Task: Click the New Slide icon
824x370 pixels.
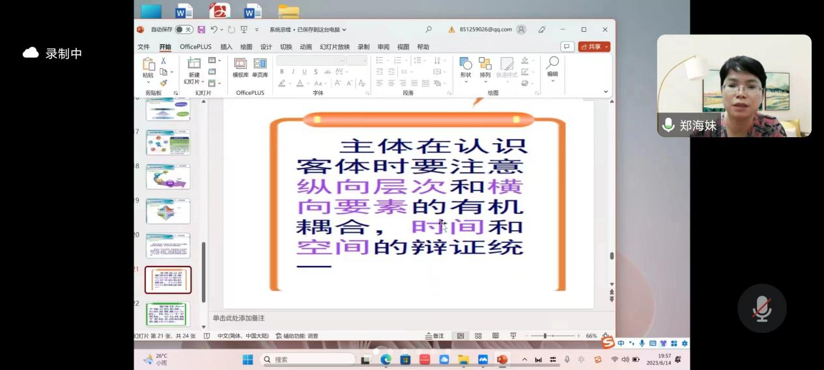Action: click(193, 63)
